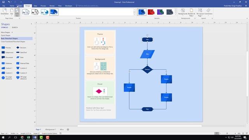Switch to the Developer tab
The width and height of the screenshot is (249, 140).
point(68,6)
